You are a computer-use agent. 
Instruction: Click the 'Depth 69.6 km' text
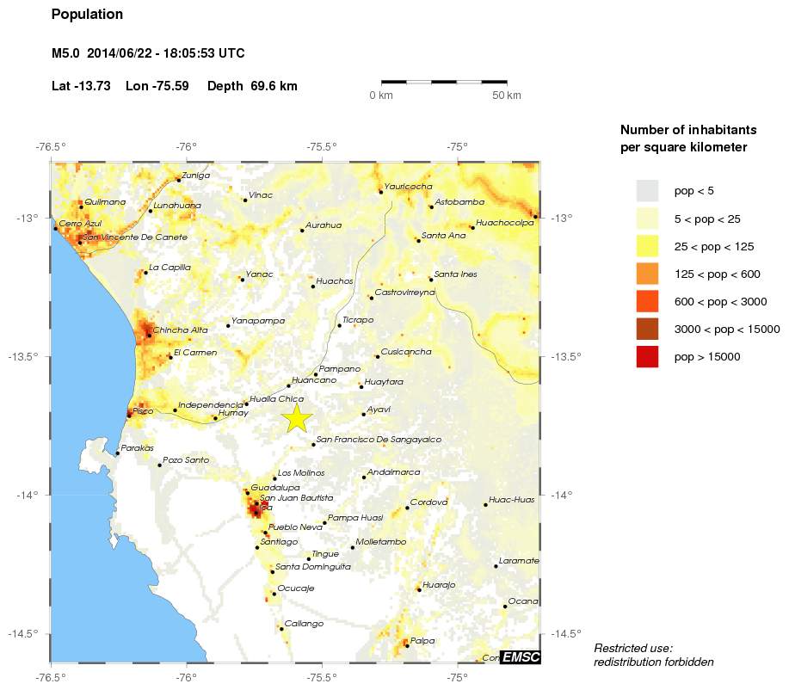[x=252, y=86]
